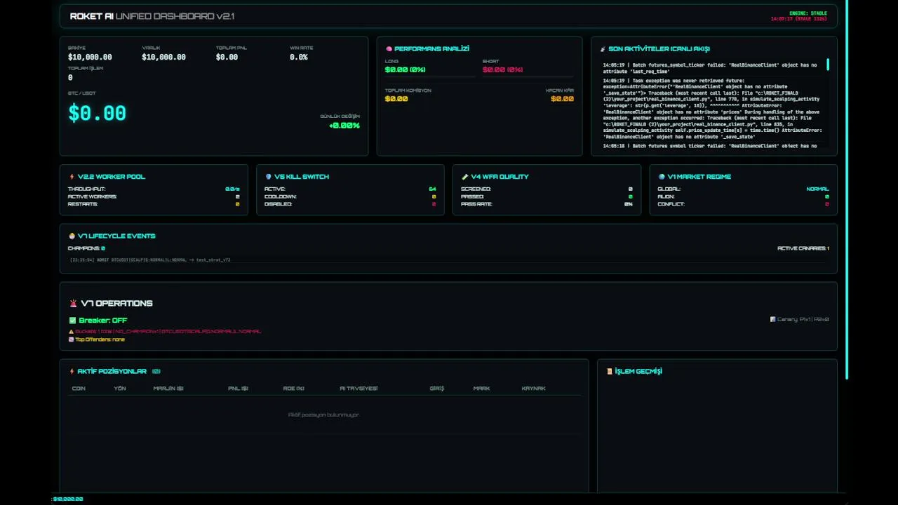Click the icon beside Top Offenders
The image size is (898, 505).
click(71, 339)
